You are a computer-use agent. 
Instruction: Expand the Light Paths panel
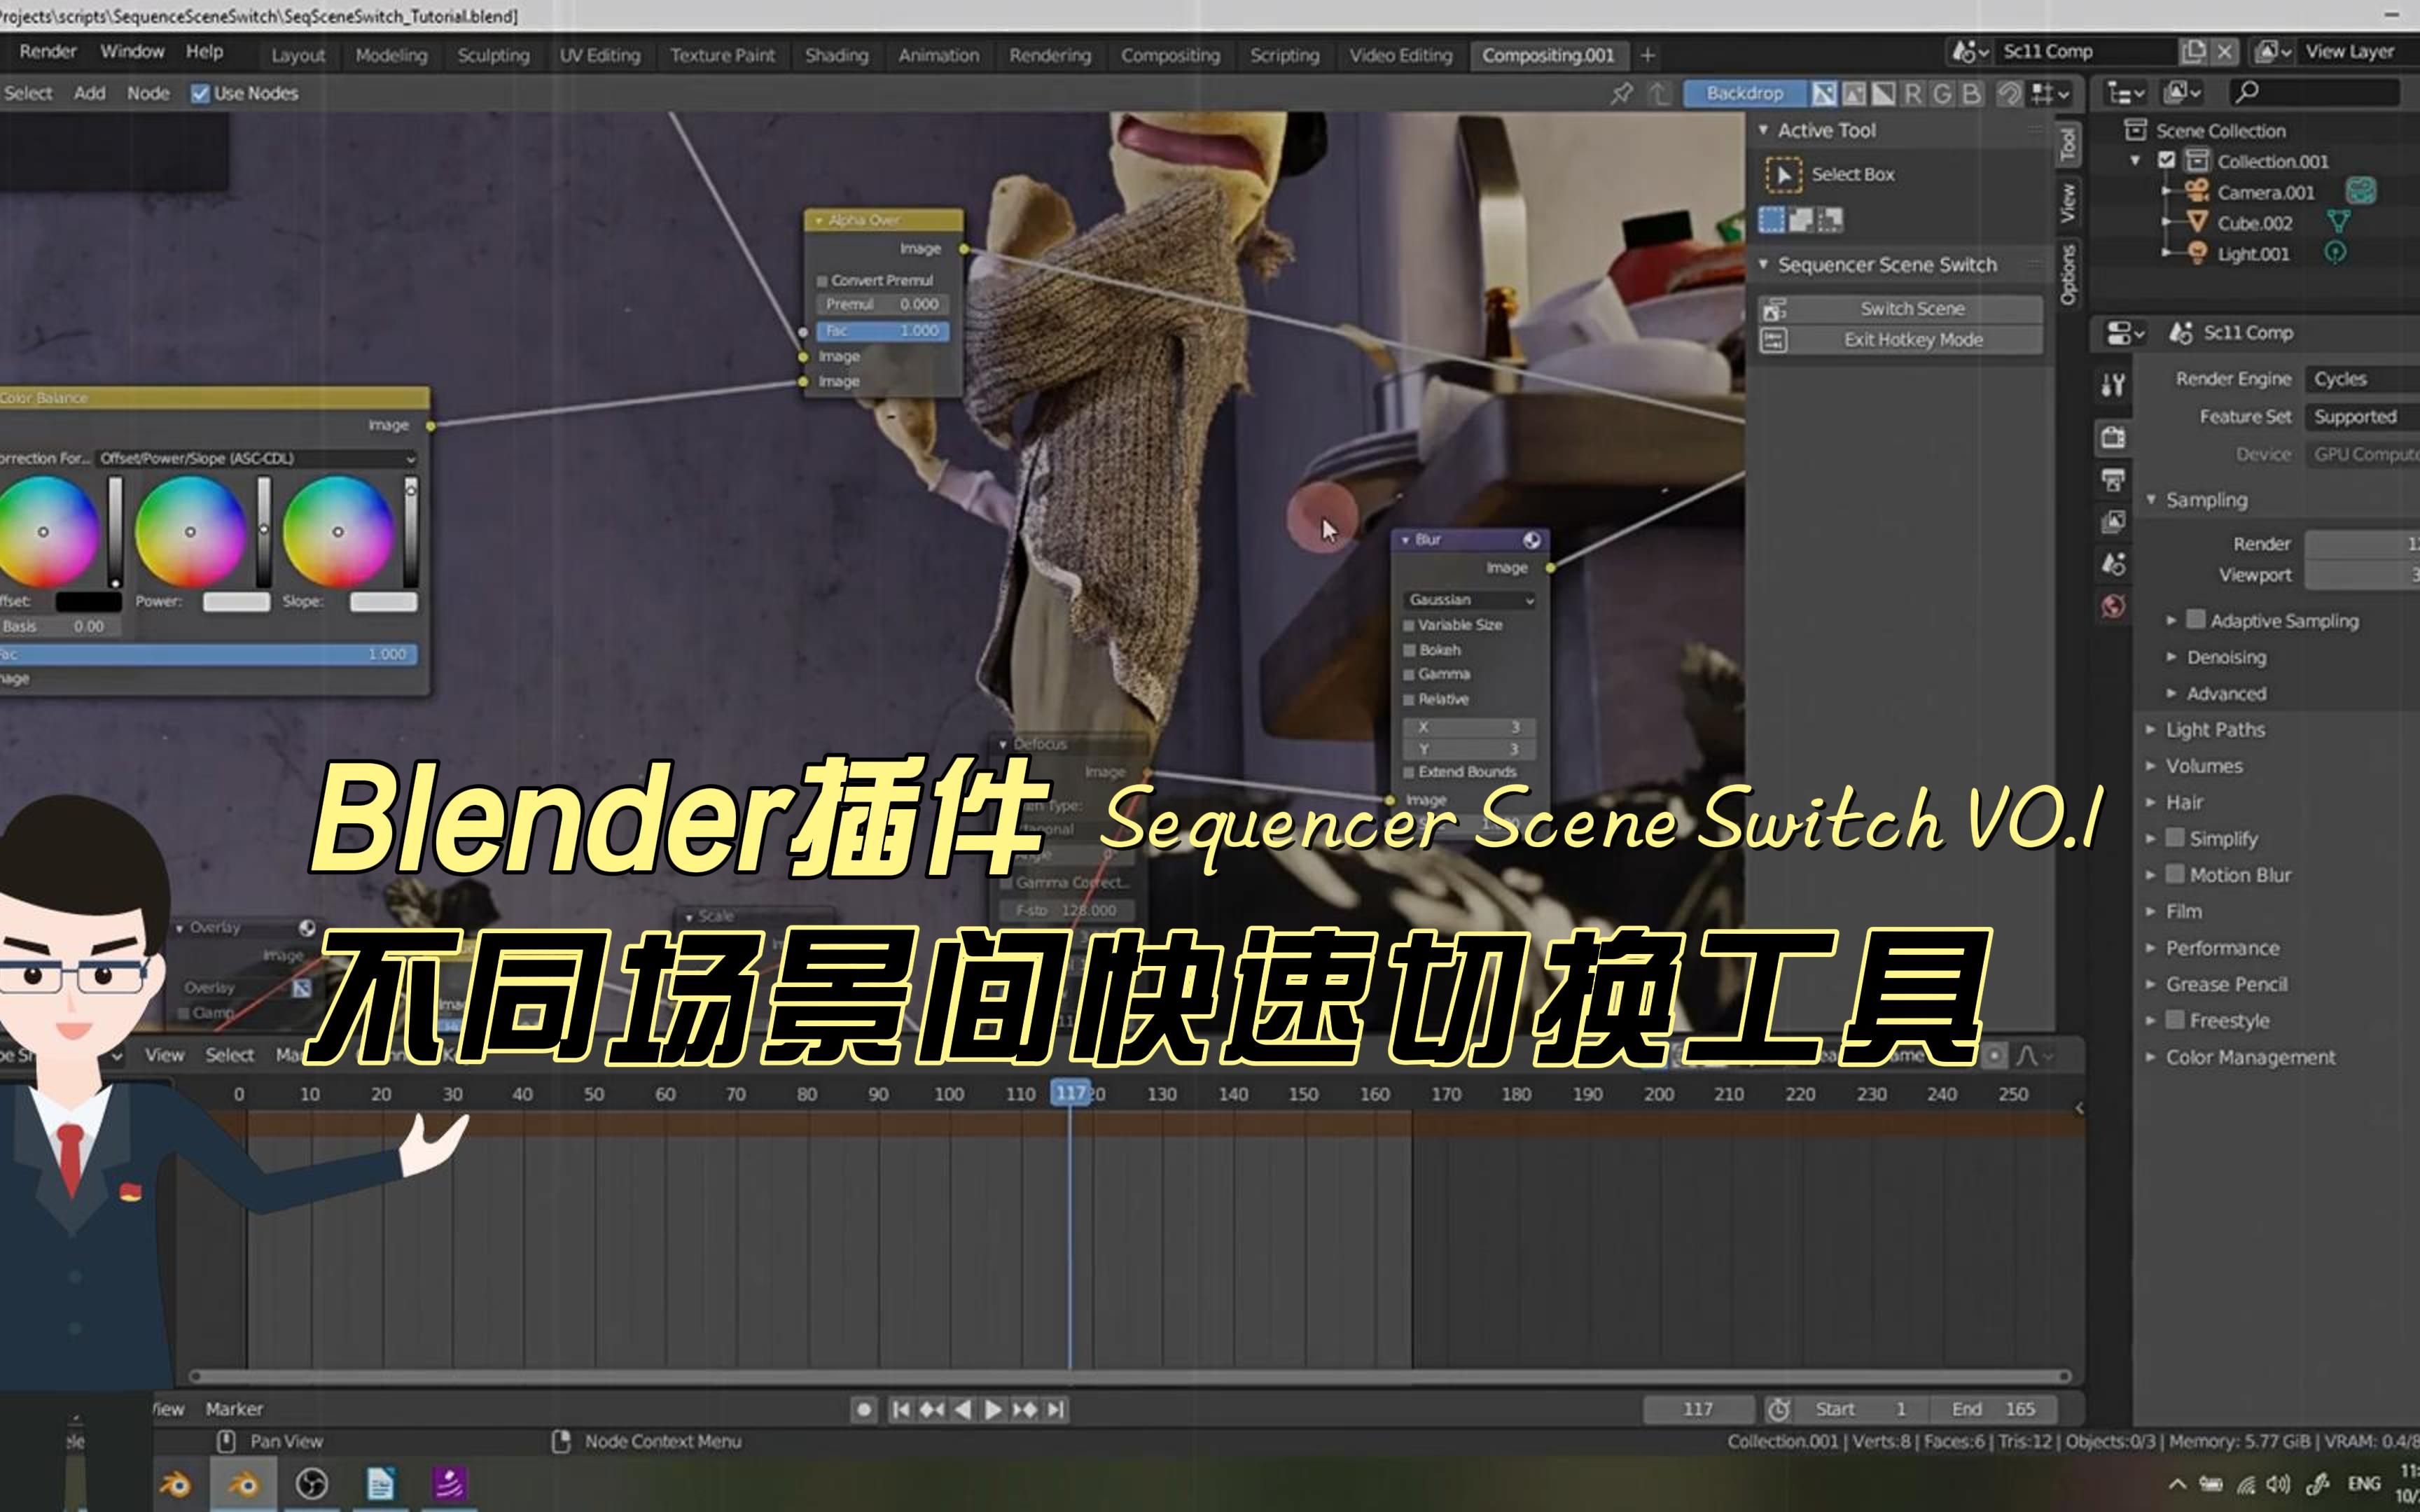coord(2150,730)
